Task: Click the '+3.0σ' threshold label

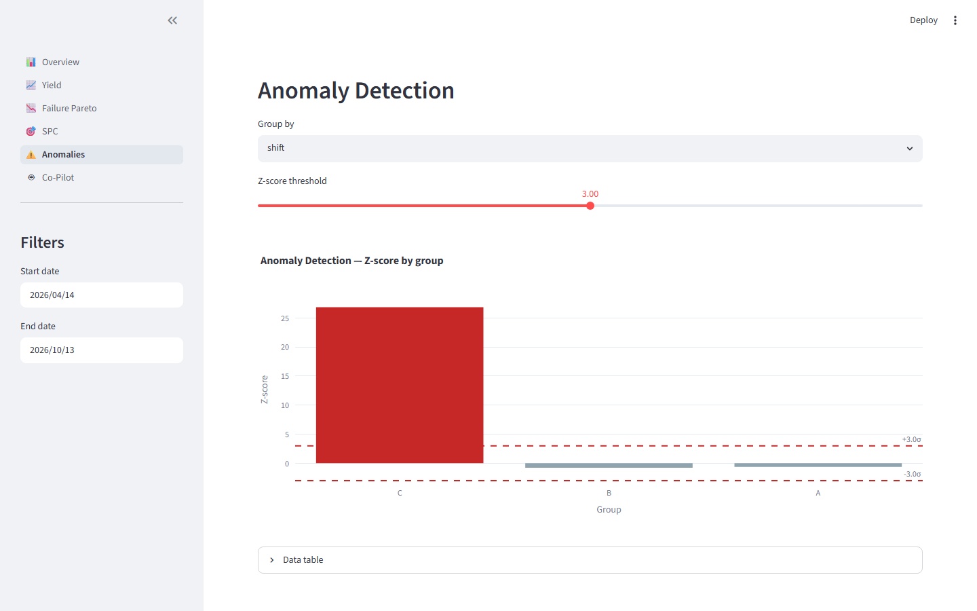Action: pos(911,439)
